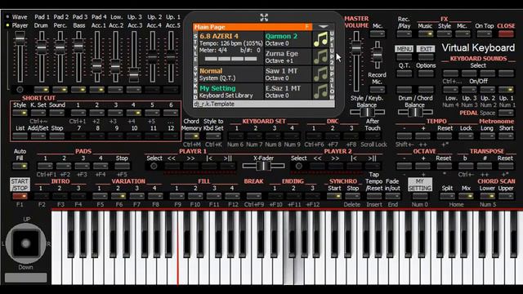Click the Player 1 Select round button
The height and width of the screenshot is (294, 523).
pos(154,166)
